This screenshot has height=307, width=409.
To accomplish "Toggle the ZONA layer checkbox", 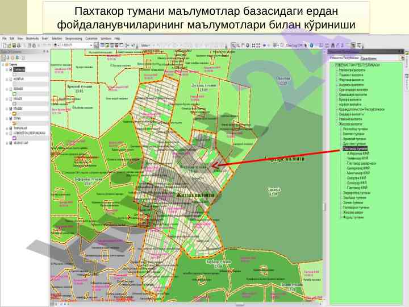I will (10, 118).
